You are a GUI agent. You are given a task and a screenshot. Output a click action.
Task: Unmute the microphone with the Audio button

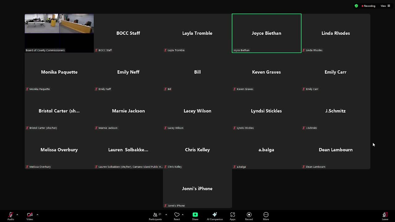click(11, 216)
